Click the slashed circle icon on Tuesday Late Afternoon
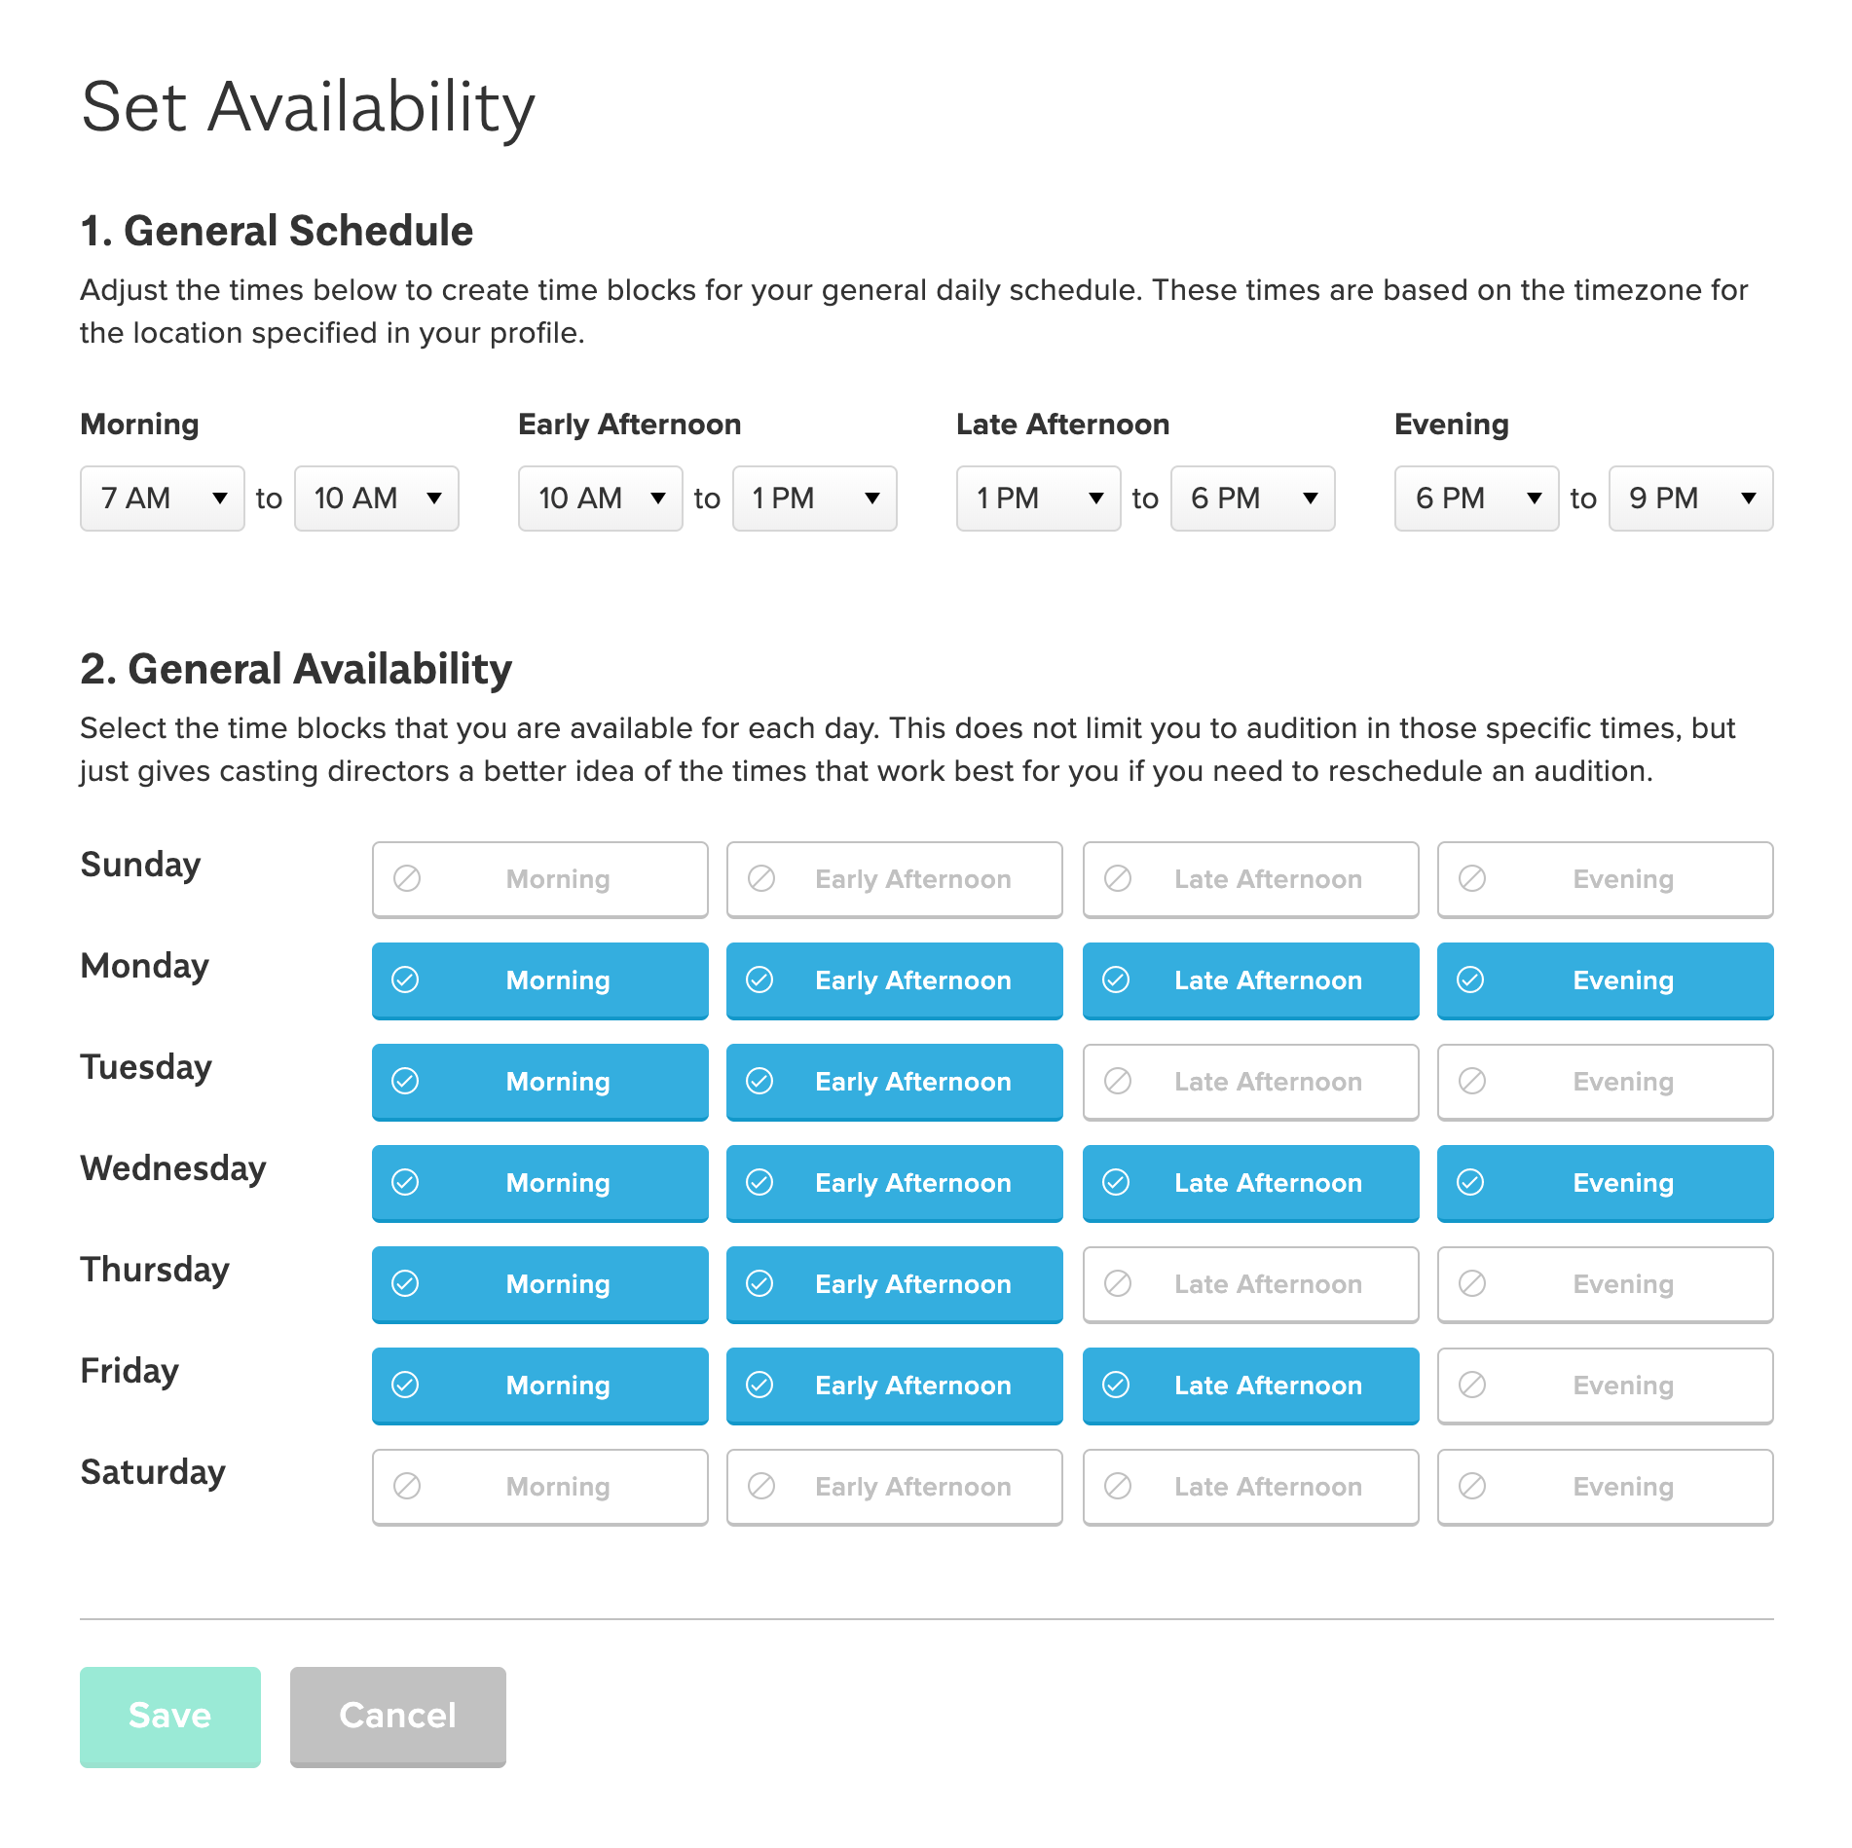Viewport: 1852px width, 1848px height. coord(1117,1081)
